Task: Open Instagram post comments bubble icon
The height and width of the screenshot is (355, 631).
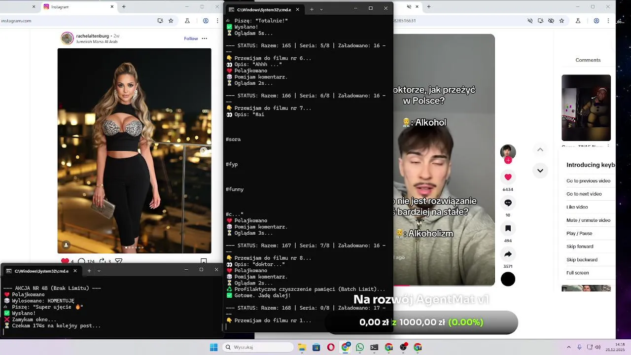Action: pos(82,261)
